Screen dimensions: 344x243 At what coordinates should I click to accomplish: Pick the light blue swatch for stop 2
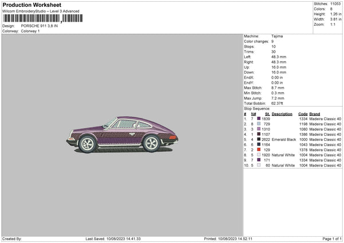[259, 124]
